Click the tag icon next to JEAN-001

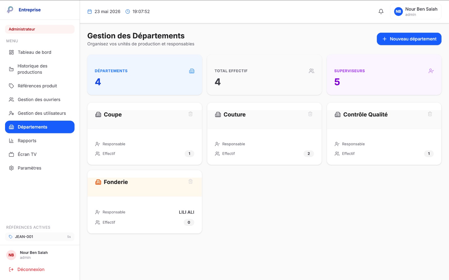11,237
